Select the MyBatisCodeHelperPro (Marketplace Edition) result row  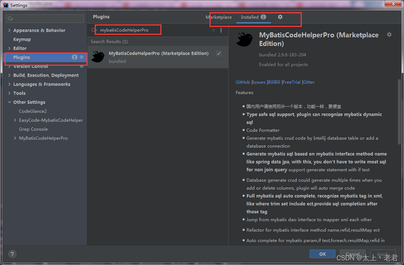pyautogui.click(x=158, y=57)
